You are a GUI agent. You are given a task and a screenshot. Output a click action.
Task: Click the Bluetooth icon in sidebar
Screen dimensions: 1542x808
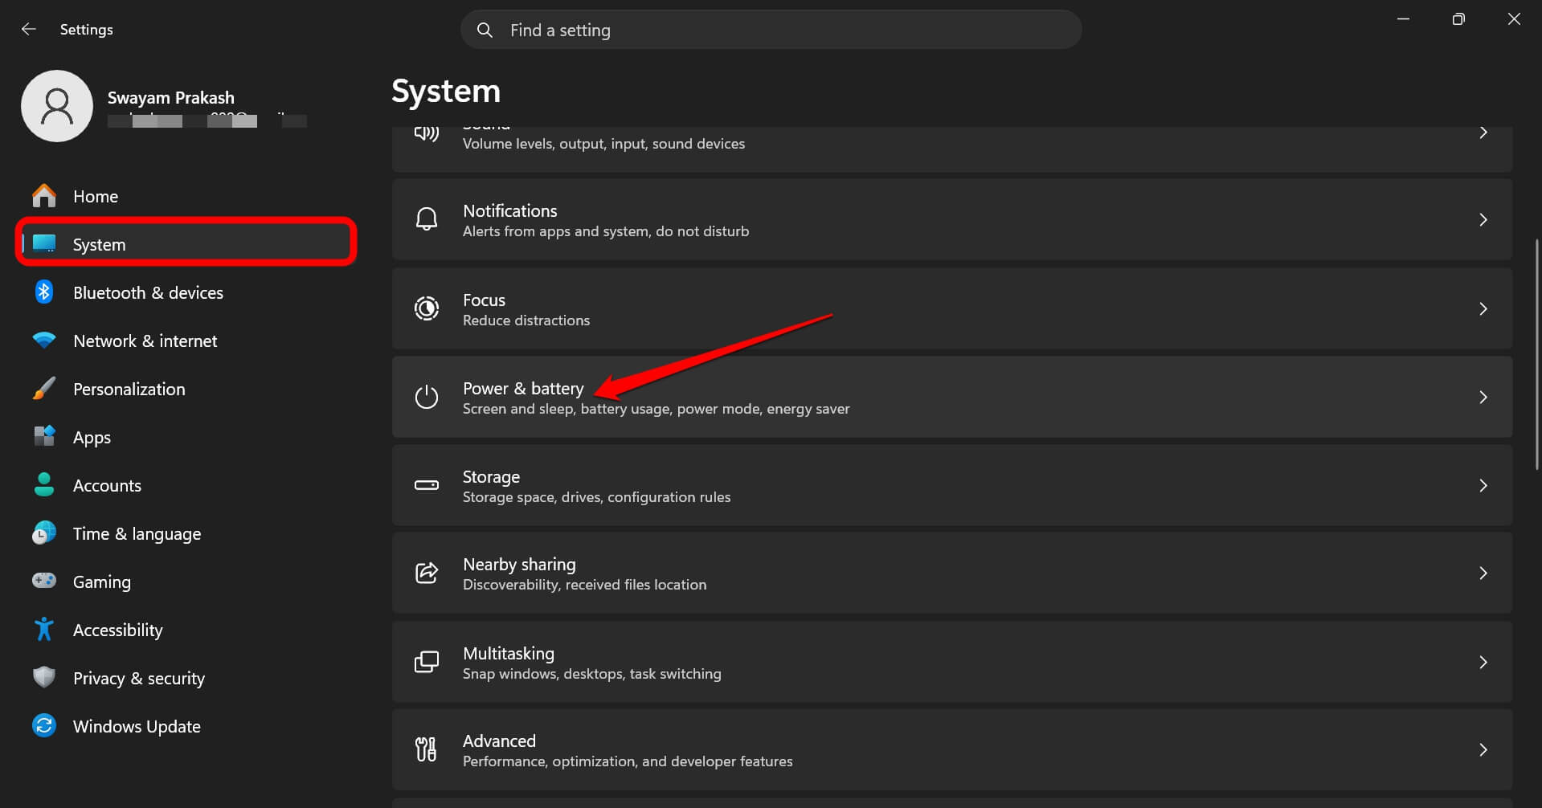point(44,292)
